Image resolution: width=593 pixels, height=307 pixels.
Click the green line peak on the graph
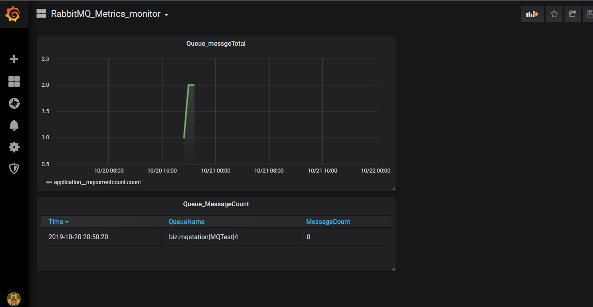pos(191,85)
